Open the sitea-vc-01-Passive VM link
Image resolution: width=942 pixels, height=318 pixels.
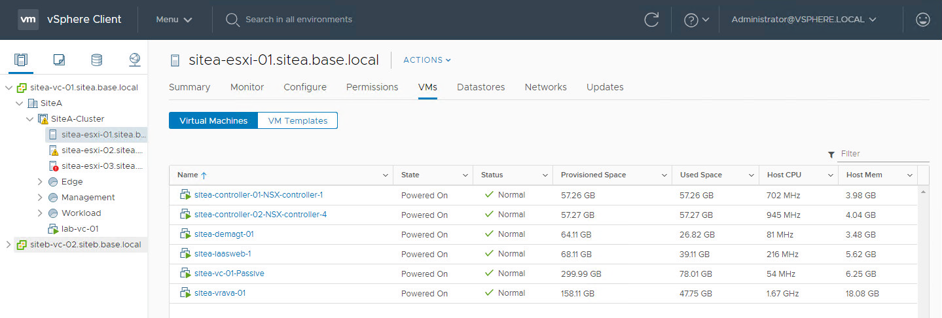point(229,274)
